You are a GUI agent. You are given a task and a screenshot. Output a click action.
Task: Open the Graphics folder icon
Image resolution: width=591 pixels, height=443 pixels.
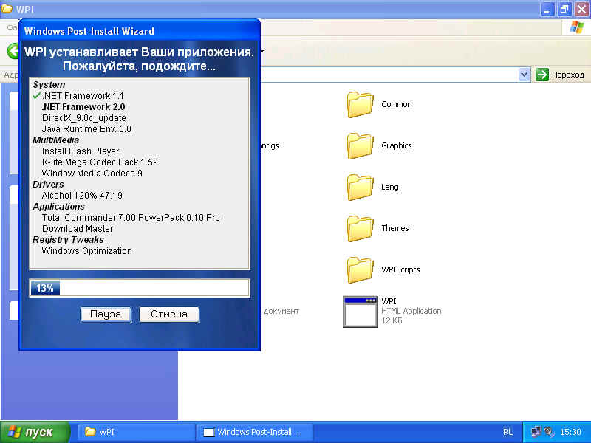point(360,145)
